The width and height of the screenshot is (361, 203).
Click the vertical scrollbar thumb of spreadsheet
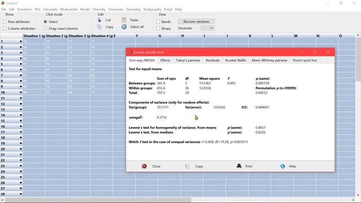pyautogui.click(x=358, y=59)
